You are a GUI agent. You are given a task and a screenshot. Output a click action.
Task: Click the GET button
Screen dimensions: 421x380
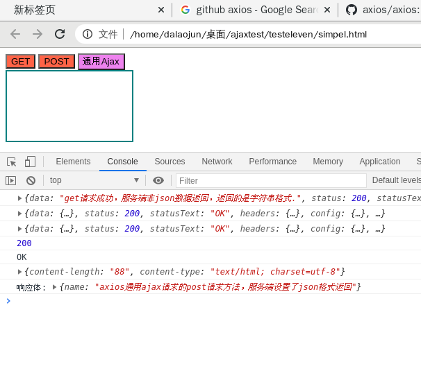20,61
